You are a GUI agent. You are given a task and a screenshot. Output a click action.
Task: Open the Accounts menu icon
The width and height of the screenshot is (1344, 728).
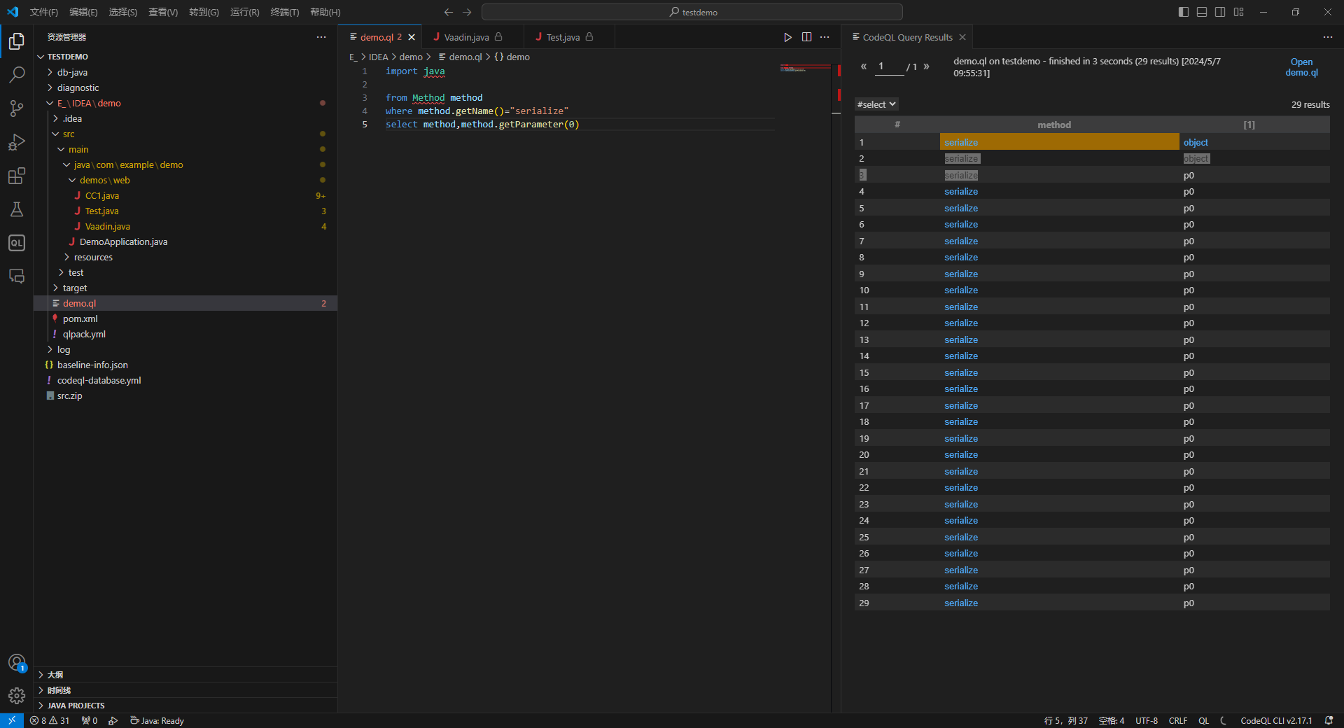point(17,662)
